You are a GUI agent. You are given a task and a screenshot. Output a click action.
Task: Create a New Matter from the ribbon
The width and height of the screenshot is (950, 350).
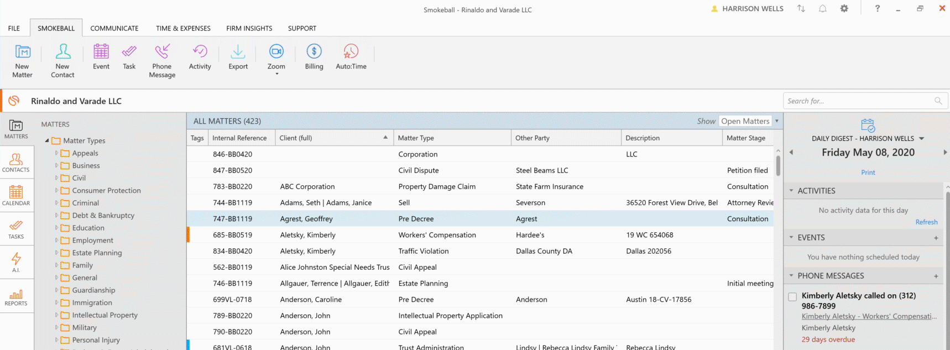[22, 61]
